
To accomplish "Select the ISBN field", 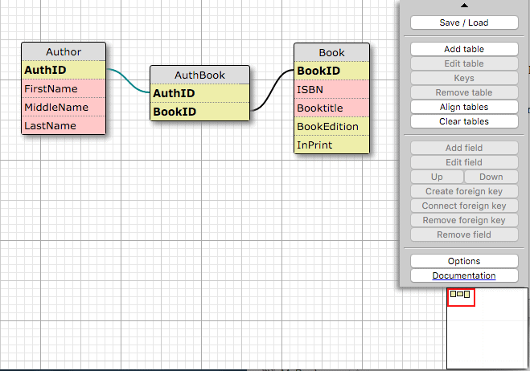I will (x=331, y=89).
